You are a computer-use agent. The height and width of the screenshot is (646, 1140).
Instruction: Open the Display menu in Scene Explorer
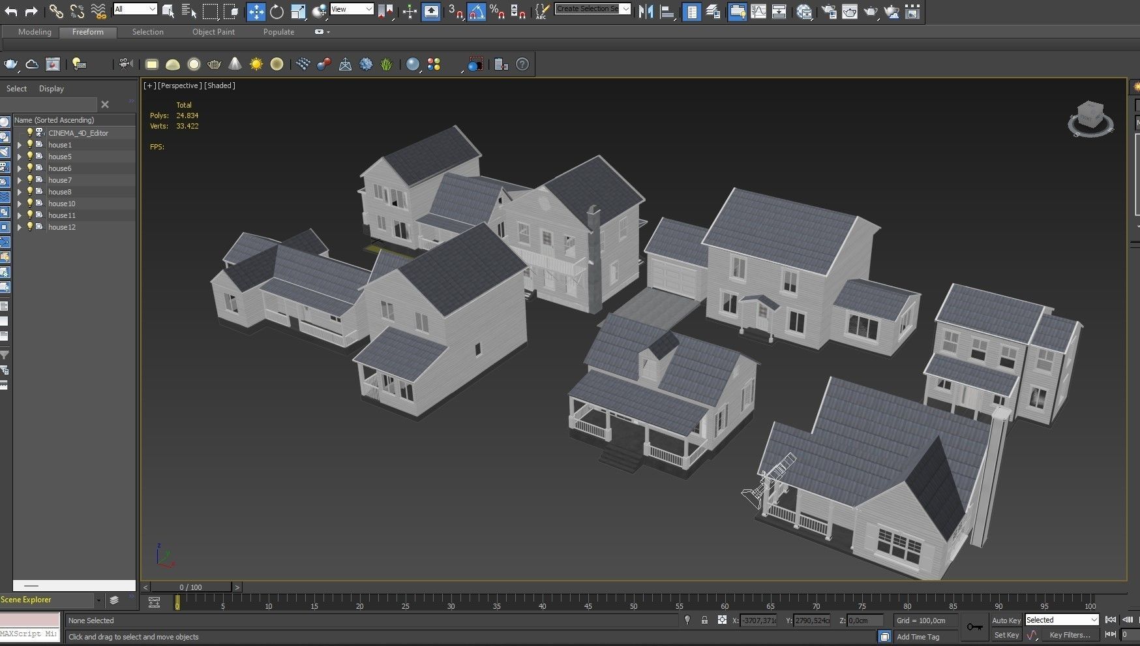click(52, 89)
